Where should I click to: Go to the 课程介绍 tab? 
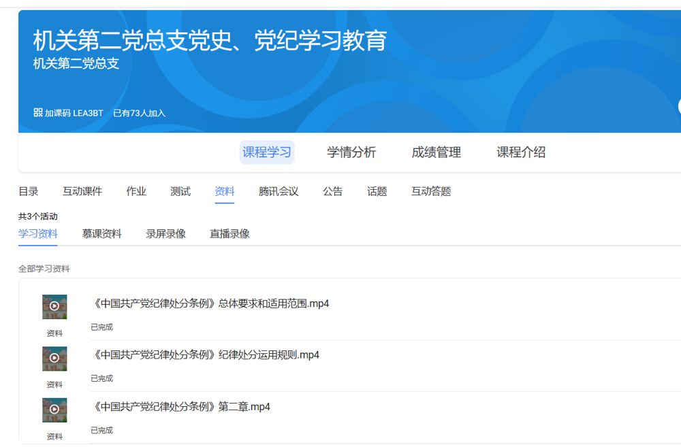pyautogui.click(x=521, y=152)
